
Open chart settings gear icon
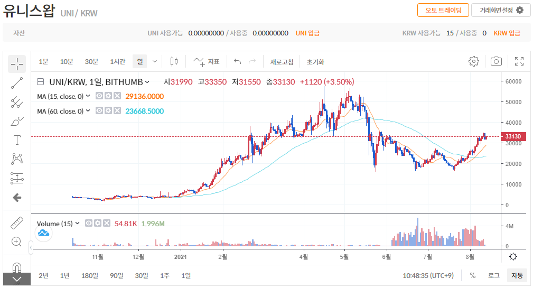[x=473, y=61]
